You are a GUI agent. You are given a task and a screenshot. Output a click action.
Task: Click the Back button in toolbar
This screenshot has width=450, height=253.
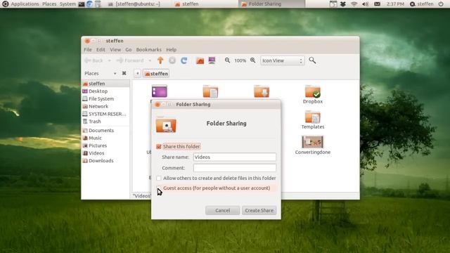click(94, 60)
